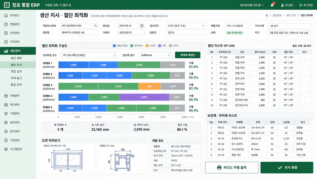Click the 바코드 라벨 출력 button
This screenshot has width=317, height=179.
click(232, 168)
